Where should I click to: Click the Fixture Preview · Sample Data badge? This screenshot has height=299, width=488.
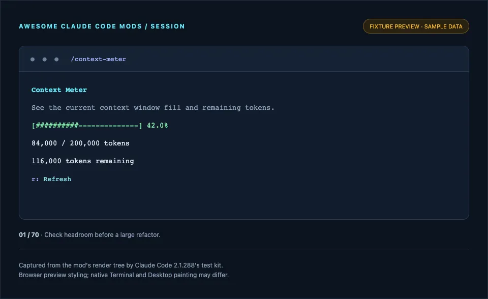pos(416,26)
